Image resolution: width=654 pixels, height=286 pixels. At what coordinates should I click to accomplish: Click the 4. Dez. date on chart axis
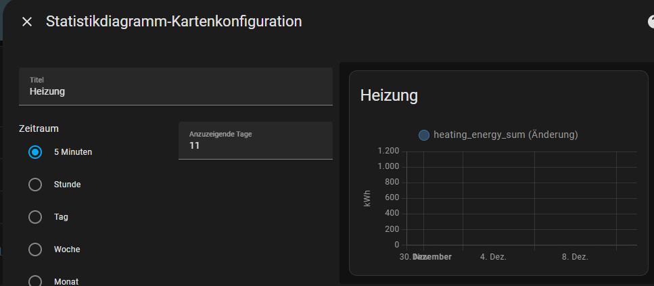click(493, 258)
